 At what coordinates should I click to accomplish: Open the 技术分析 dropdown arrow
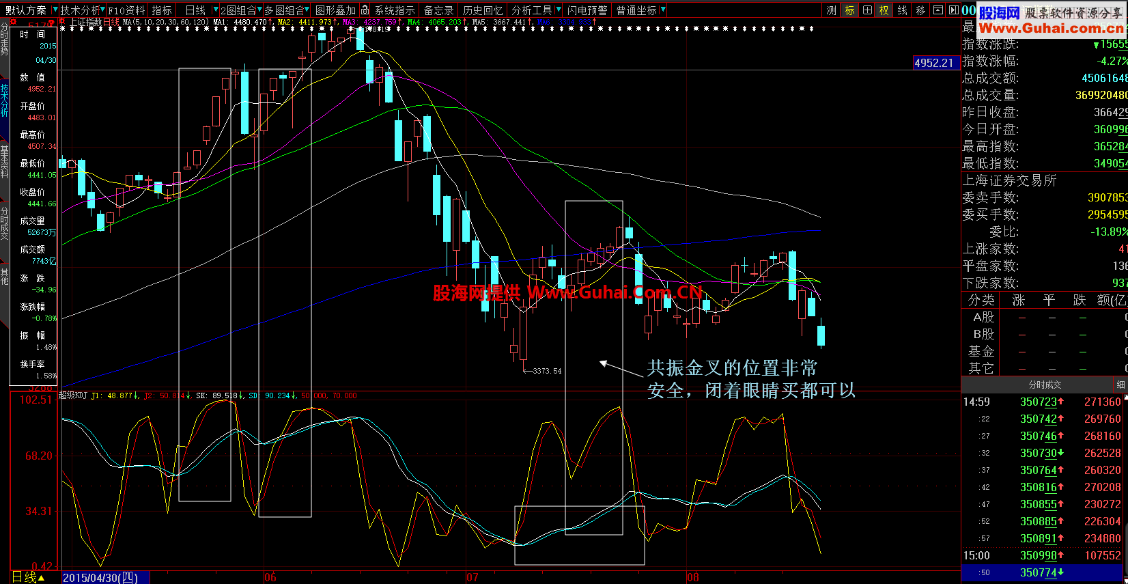pyautogui.click(x=102, y=10)
